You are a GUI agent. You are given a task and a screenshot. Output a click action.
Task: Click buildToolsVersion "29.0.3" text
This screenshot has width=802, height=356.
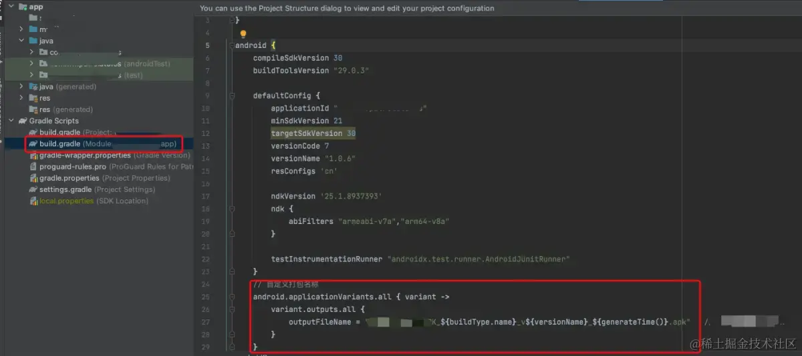(311, 70)
